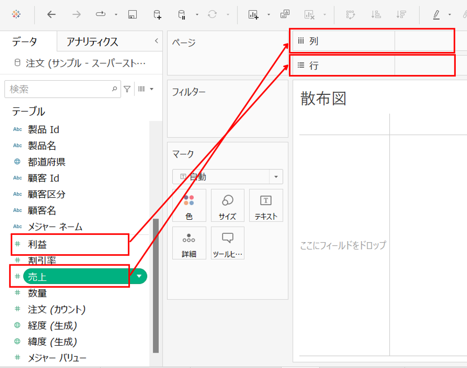
Task: Undo with the back arrow
Action: (51, 14)
